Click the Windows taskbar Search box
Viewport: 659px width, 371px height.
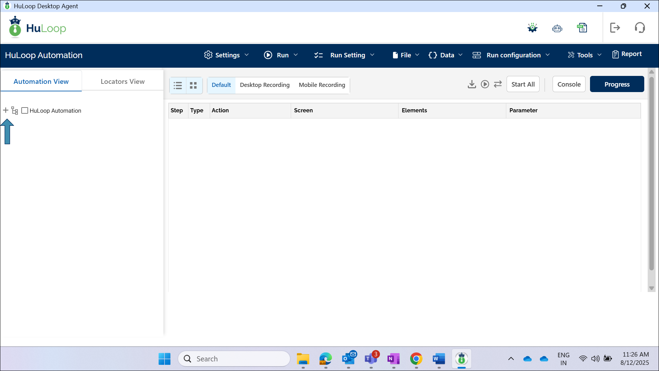pos(234,359)
